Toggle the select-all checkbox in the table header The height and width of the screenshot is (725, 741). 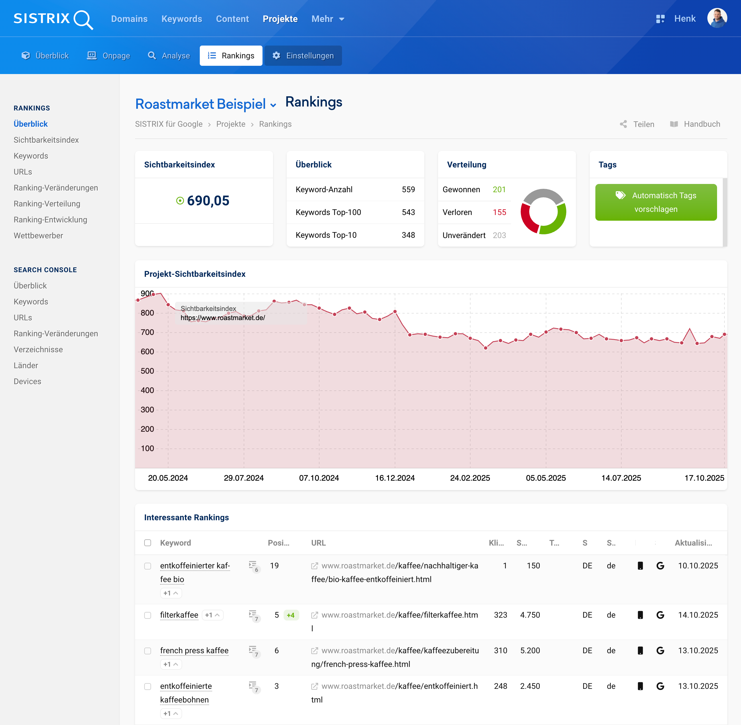coord(148,542)
